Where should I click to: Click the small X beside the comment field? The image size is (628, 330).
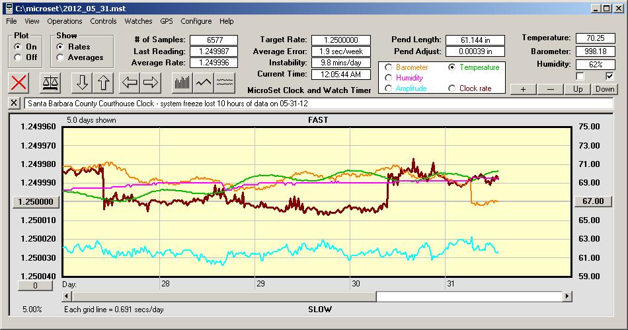click(14, 103)
